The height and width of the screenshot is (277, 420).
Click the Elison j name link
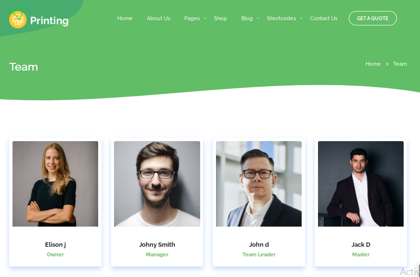tap(55, 245)
